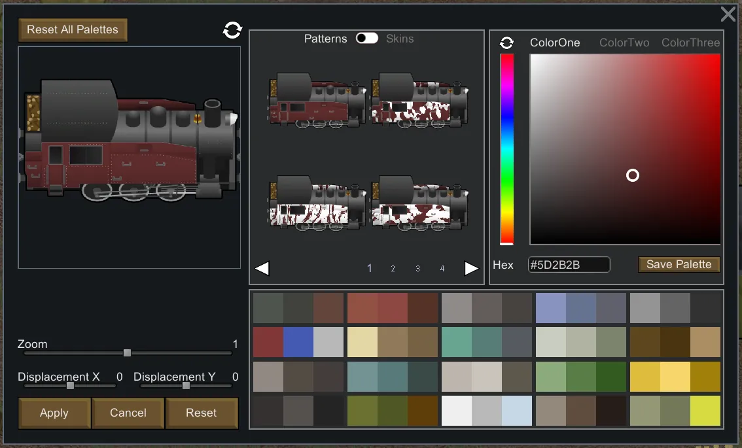
Task: Switch to the ColorTwo tab
Action: point(624,43)
